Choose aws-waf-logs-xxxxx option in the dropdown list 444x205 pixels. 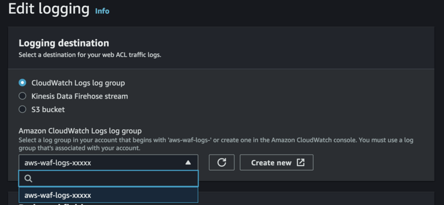108,195
